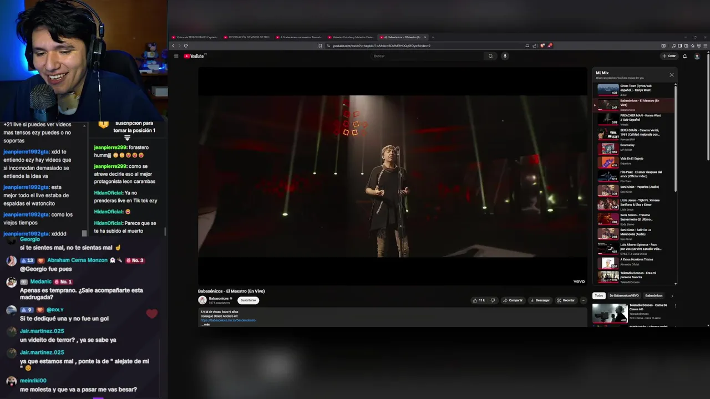Play Vida En El Espejo playlist item
The image size is (710, 399).
[635, 162]
